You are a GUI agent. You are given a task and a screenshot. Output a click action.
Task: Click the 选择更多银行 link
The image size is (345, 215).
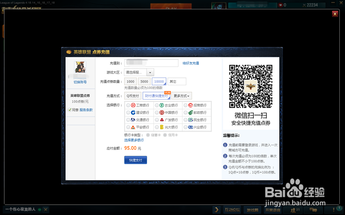pyautogui.click(x=134, y=140)
